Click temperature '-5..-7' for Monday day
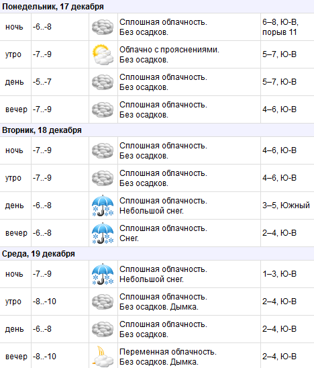The image size is (314, 368). tap(42, 82)
